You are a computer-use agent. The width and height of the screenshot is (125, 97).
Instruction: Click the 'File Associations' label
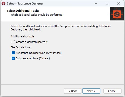[x=20, y=47]
